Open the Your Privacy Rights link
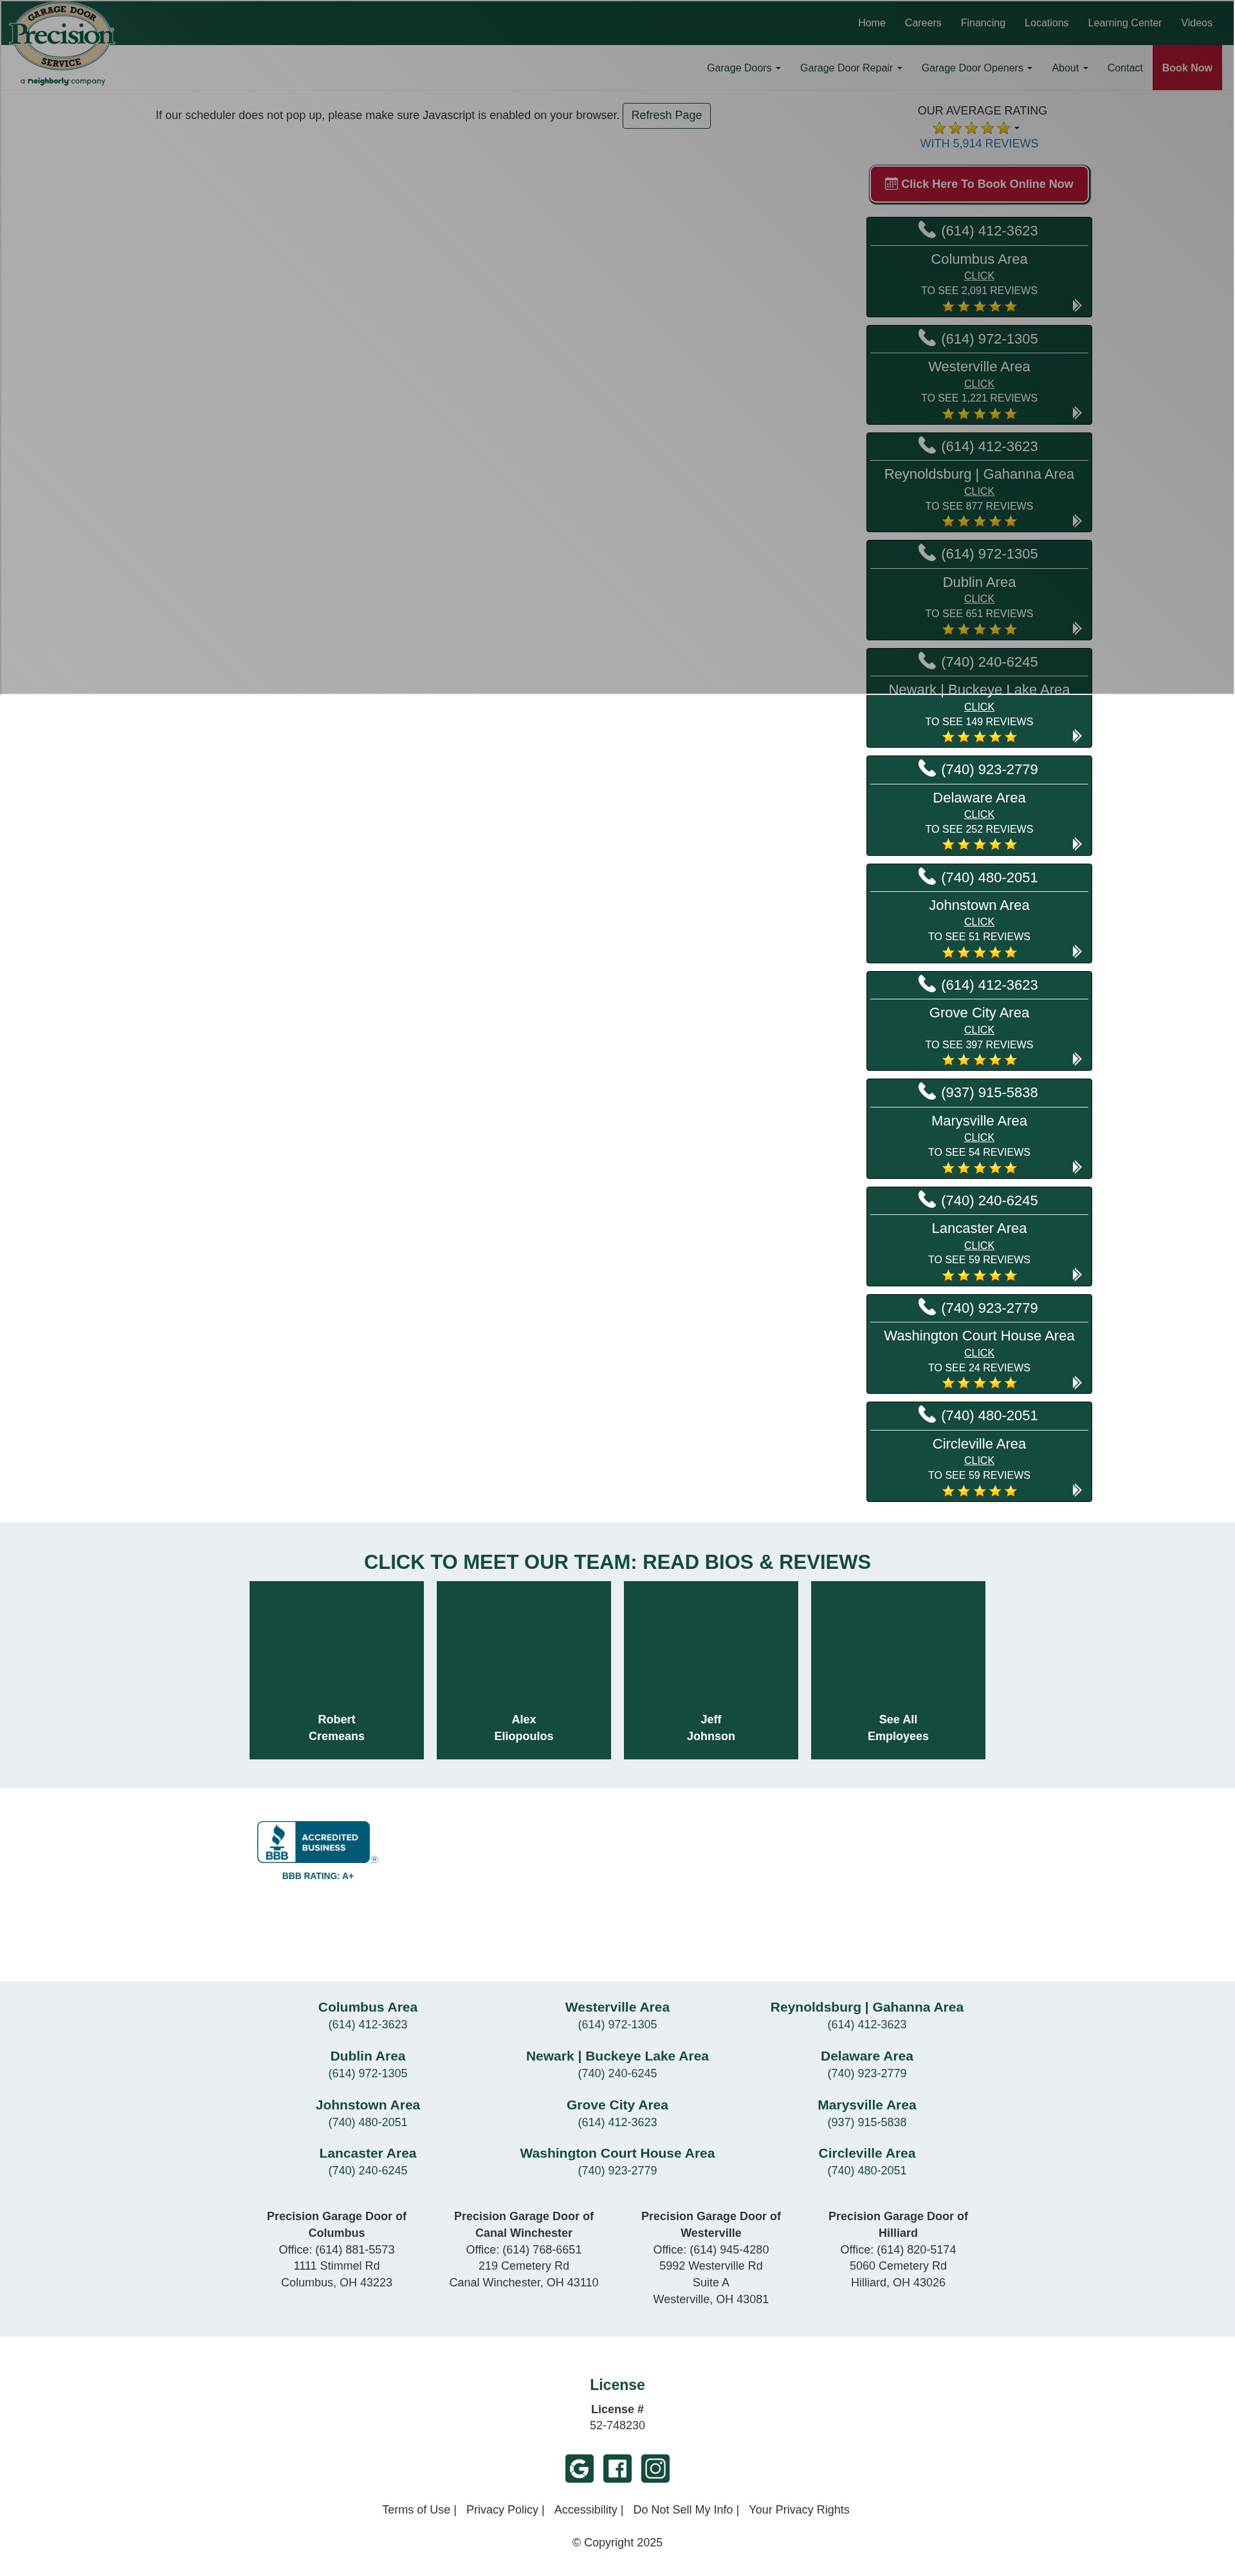This screenshot has height=2576, width=1235. (800, 2510)
